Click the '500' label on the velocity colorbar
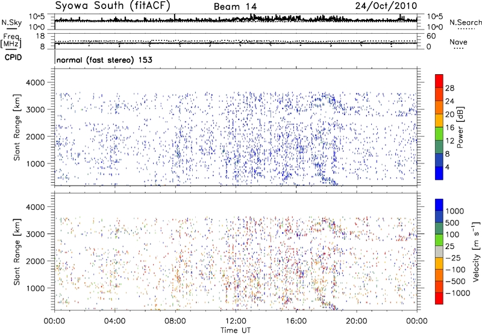 [x=452, y=222]
